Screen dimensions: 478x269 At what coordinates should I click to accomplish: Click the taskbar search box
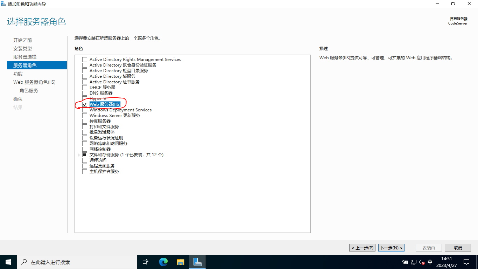pos(77,262)
